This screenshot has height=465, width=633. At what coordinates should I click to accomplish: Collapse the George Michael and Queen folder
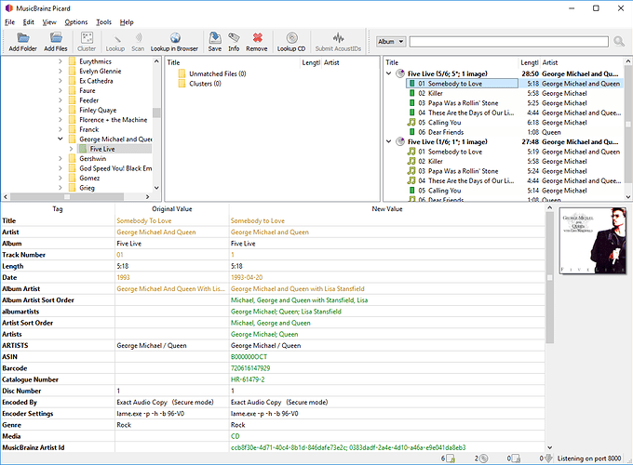tap(61, 139)
